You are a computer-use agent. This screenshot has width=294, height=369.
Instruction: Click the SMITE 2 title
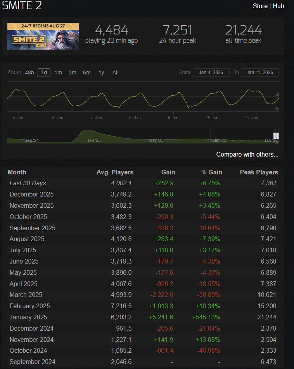click(22, 5)
